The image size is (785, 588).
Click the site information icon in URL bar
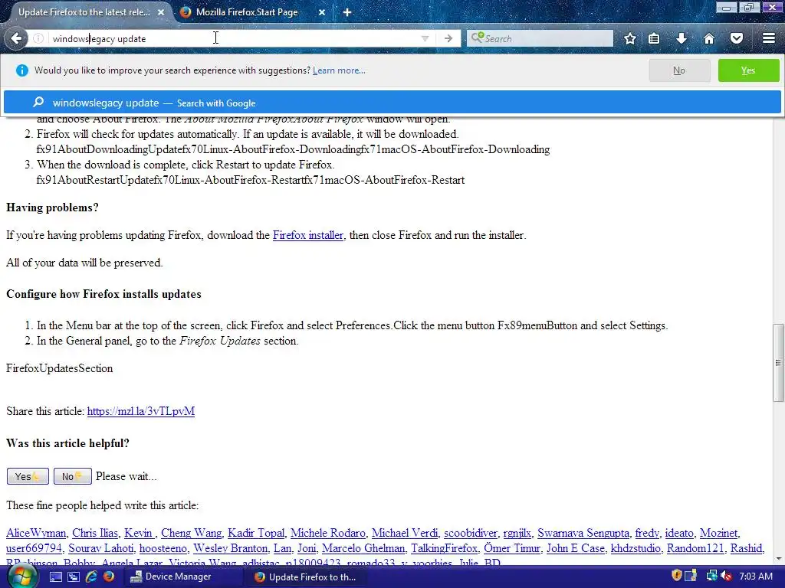[38, 38]
